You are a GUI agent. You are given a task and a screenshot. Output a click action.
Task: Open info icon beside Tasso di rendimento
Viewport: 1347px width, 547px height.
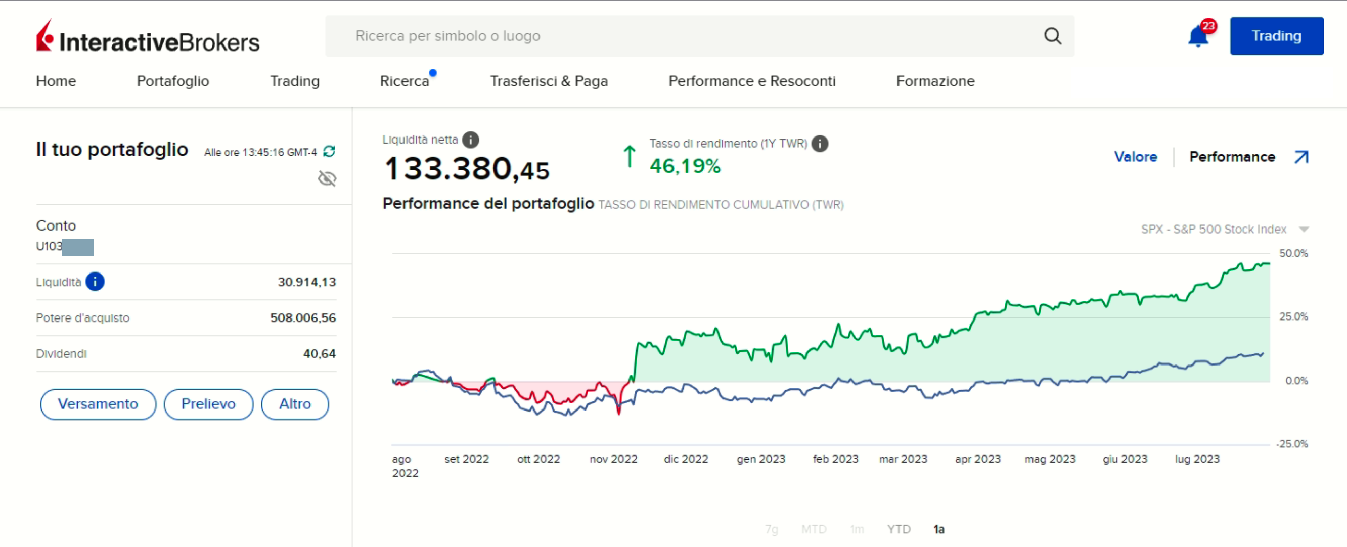click(820, 143)
